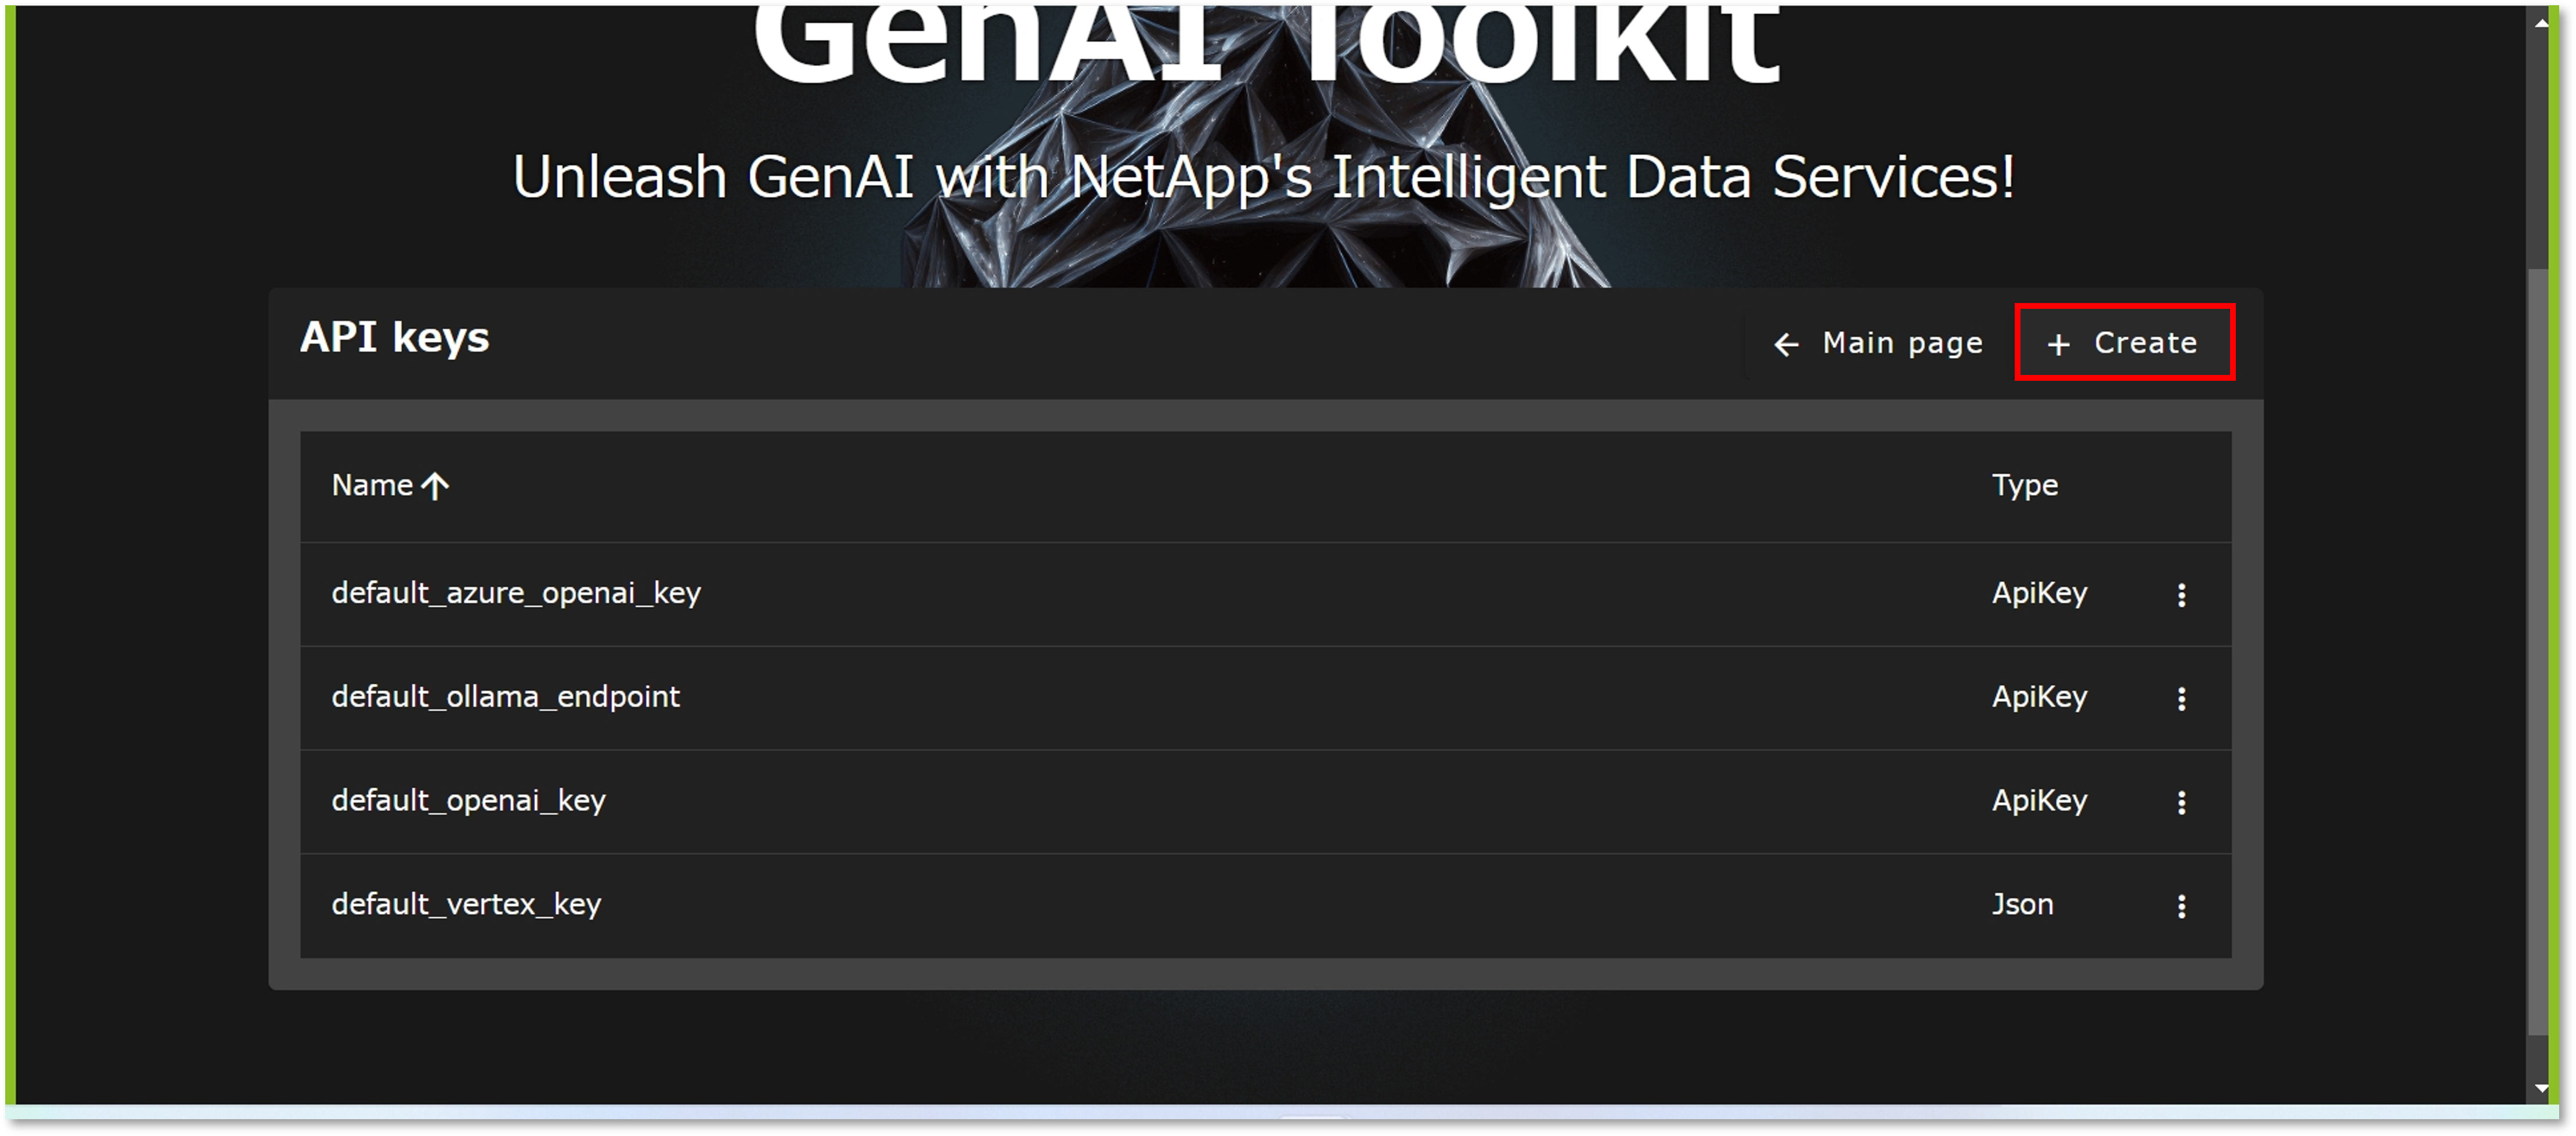The width and height of the screenshot is (2576, 1136).
Task: Expand kebab menu for default_vertex_key
Action: [x=2181, y=906]
